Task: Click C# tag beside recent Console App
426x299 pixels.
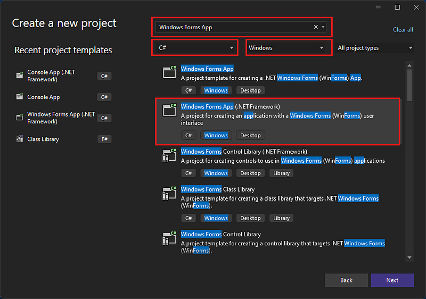Action: click(x=104, y=97)
